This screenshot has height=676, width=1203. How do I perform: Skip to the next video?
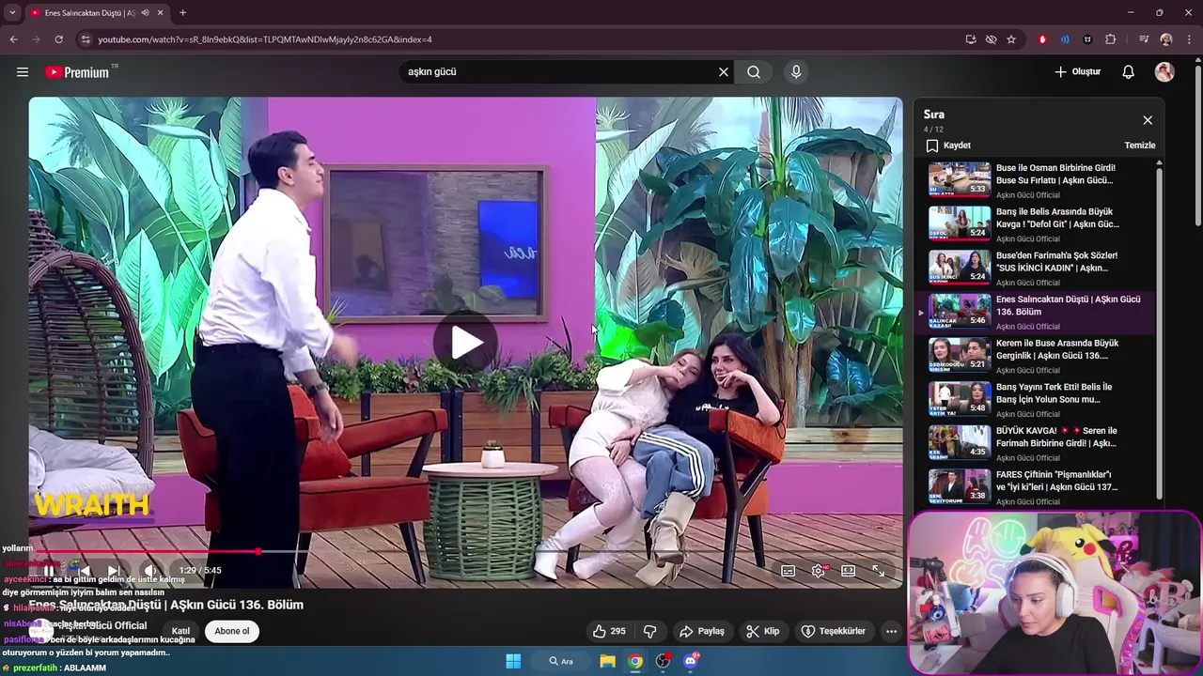pos(114,571)
